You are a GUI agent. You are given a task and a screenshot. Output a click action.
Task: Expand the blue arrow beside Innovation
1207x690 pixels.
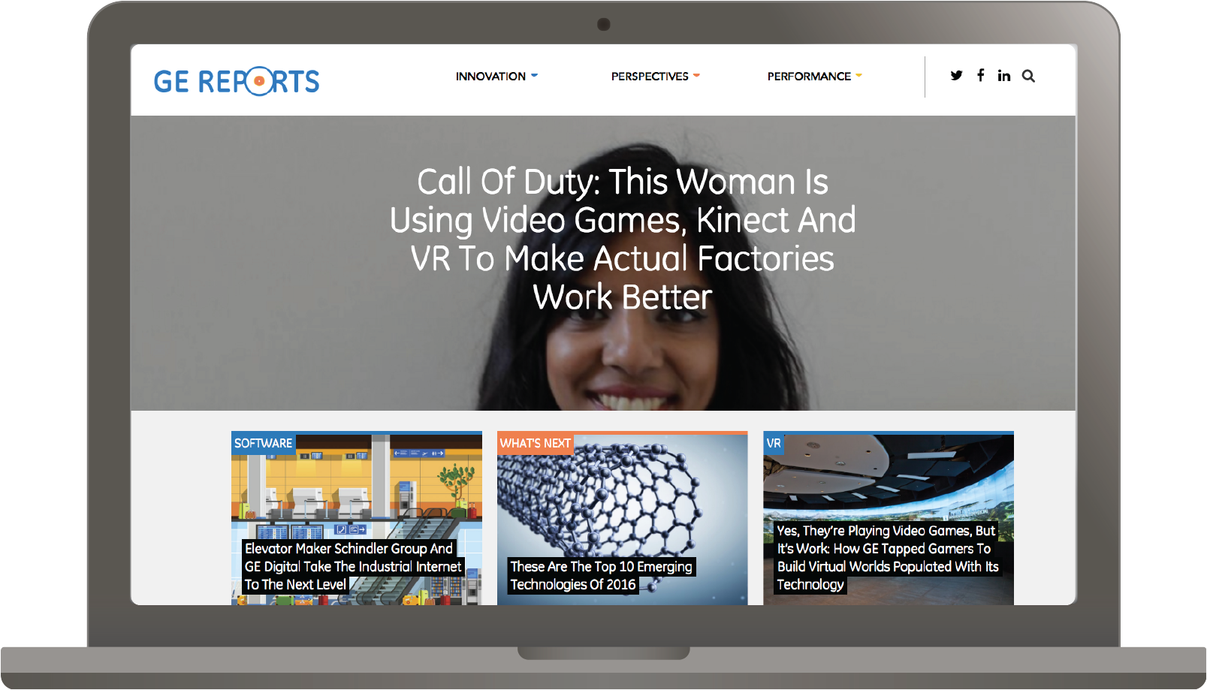(x=535, y=75)
